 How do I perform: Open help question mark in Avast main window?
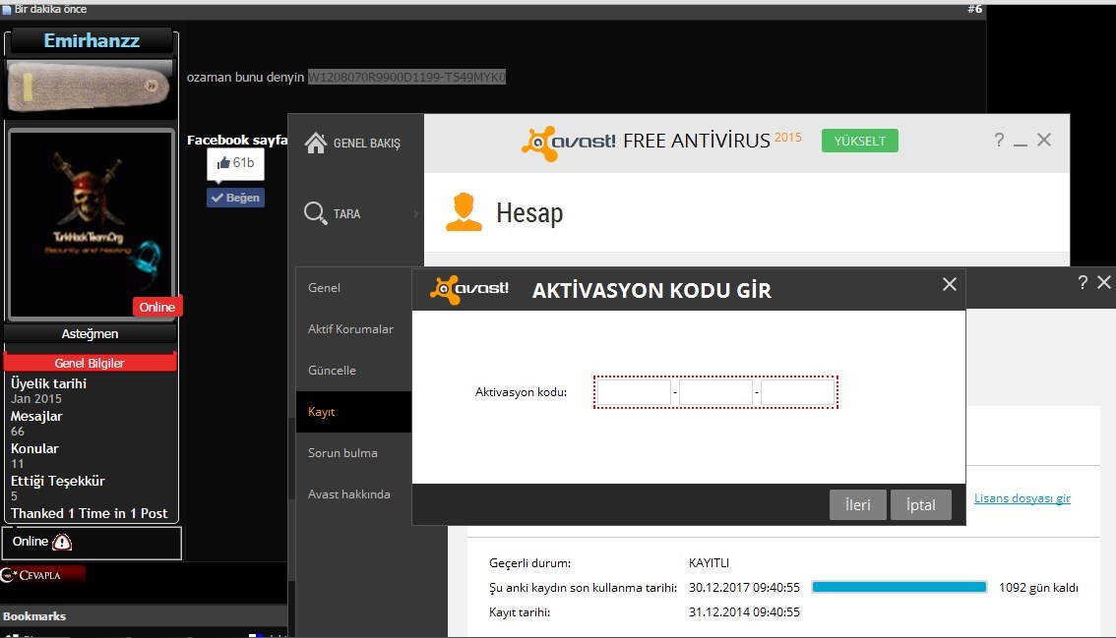(999, 141)
